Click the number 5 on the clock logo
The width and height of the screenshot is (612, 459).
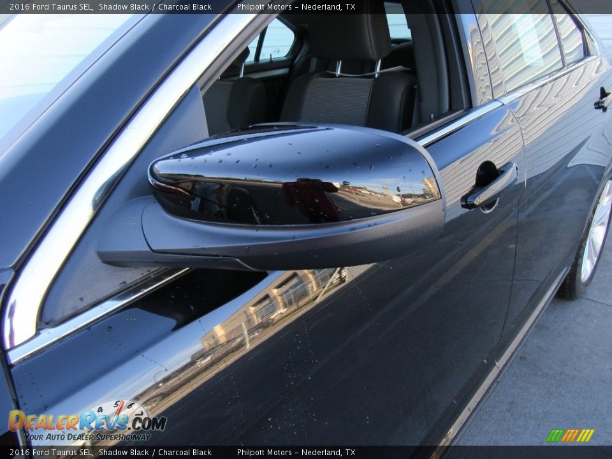click(x=117, y=404)
